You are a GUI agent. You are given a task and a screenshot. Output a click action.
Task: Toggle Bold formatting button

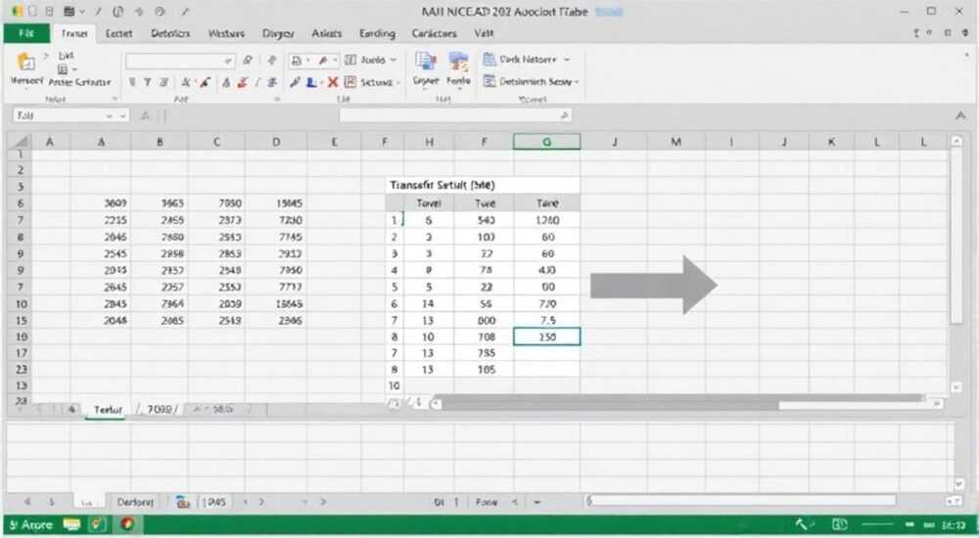point(132,82)
